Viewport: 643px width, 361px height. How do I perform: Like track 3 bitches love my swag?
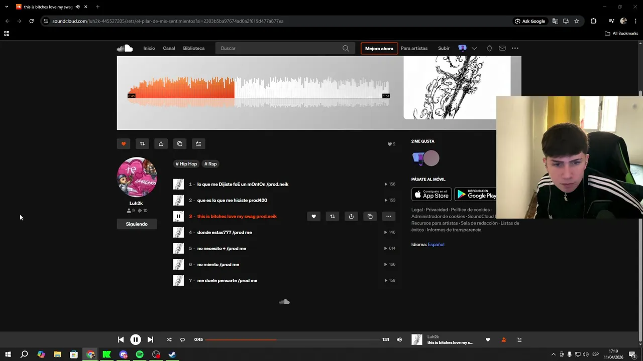(x=313, y=216)
